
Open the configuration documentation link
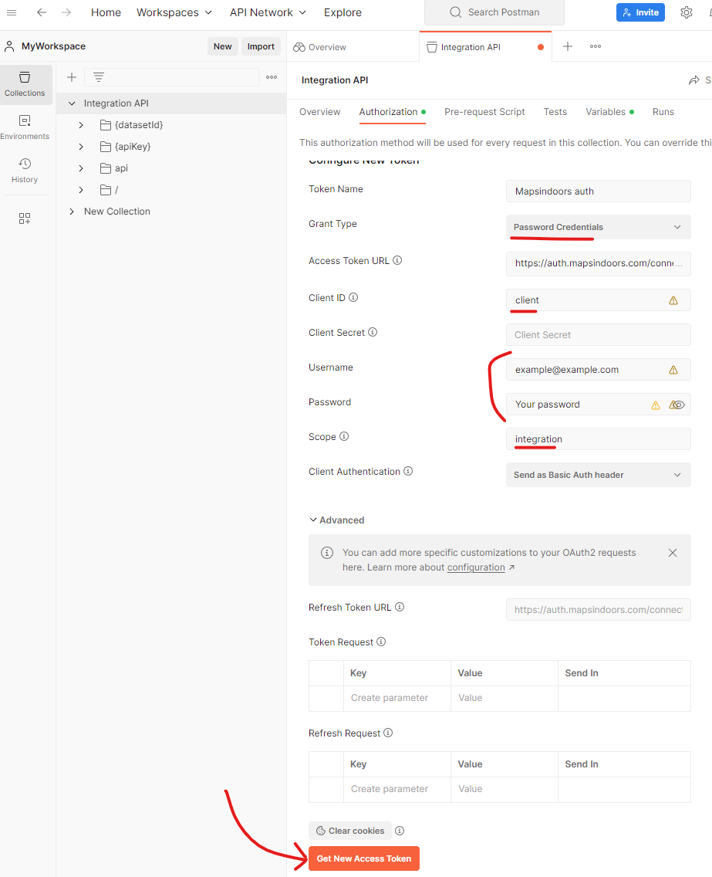pos(476,567)
